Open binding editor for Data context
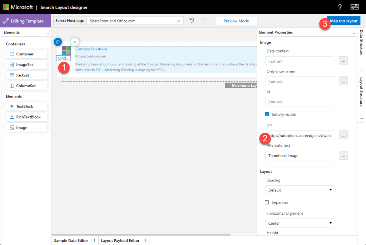Viewport: 366px width, 245px height. tap(343, 61)
